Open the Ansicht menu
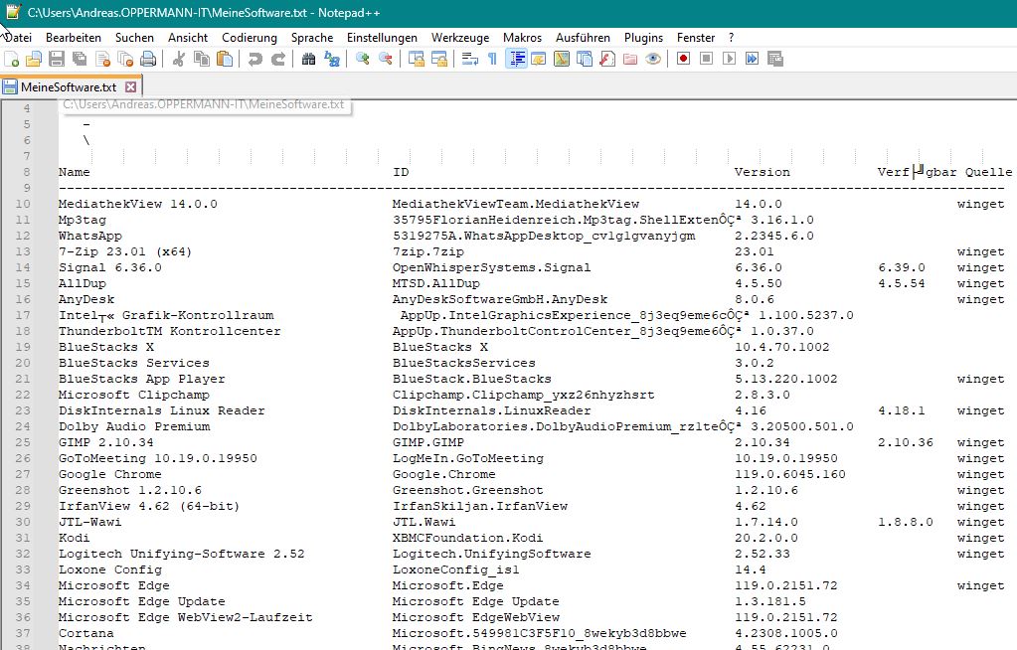 188,38
